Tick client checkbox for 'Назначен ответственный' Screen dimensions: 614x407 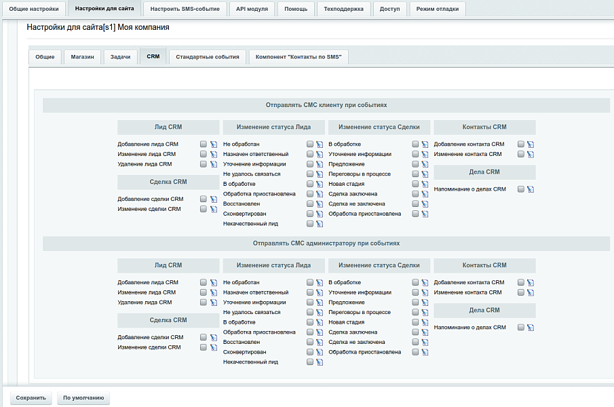click(x=309, y=154)
